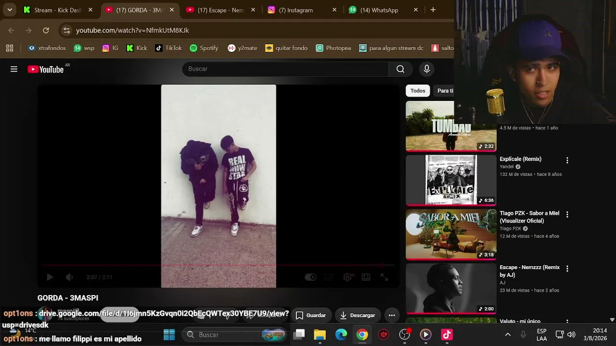Screen dimensions: 616x346
Task: Open options menu for Escape - Nemzzz
Action: point(567,269)
